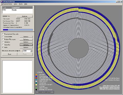Open the resource usage percentage dropdown
The width and height of the screenshot is (123, 95).
(x=31, y=51)
